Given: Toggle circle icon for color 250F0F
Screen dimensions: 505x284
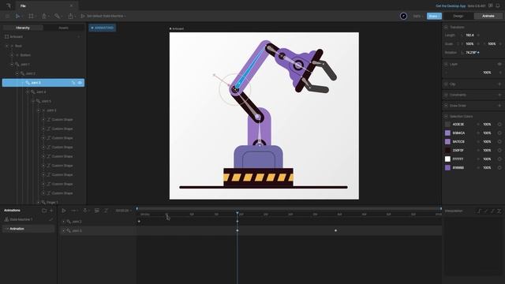Looking at the screenshot, I should coord(499,151).
